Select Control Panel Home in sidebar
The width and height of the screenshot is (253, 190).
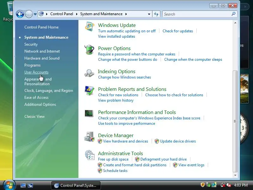tap(41, 27)
